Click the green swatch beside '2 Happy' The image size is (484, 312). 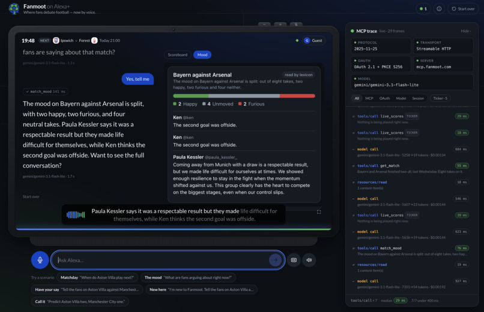[175, 104]
